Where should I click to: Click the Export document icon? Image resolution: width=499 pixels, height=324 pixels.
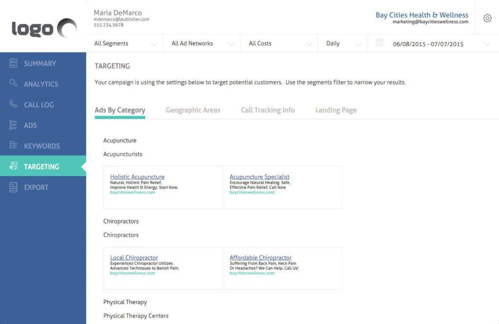pos(13,187)
